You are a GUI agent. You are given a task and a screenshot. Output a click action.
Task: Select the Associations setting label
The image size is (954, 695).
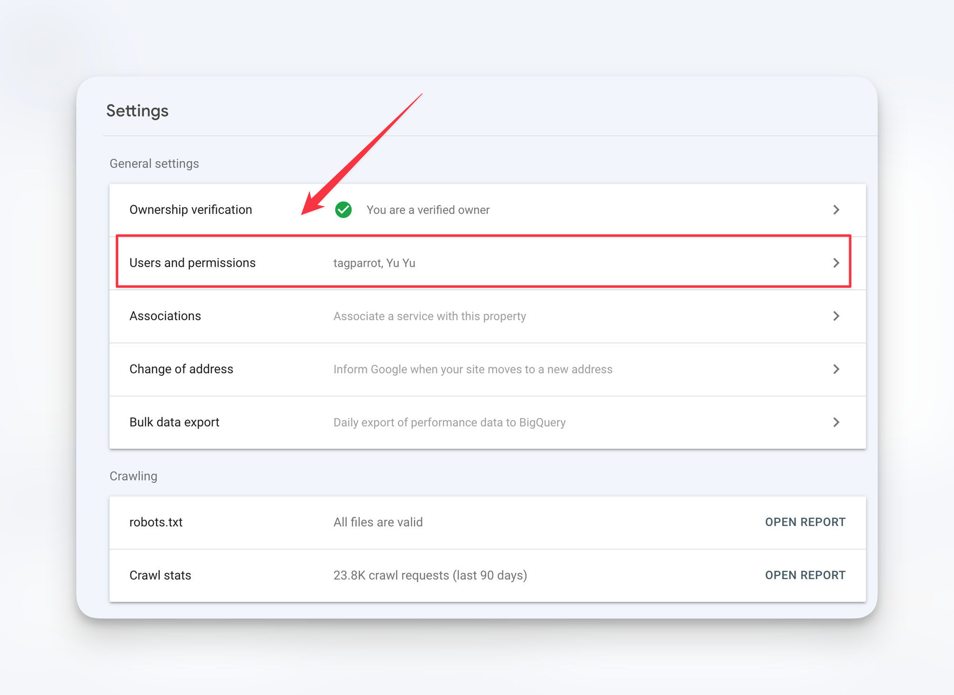[165, 316]
